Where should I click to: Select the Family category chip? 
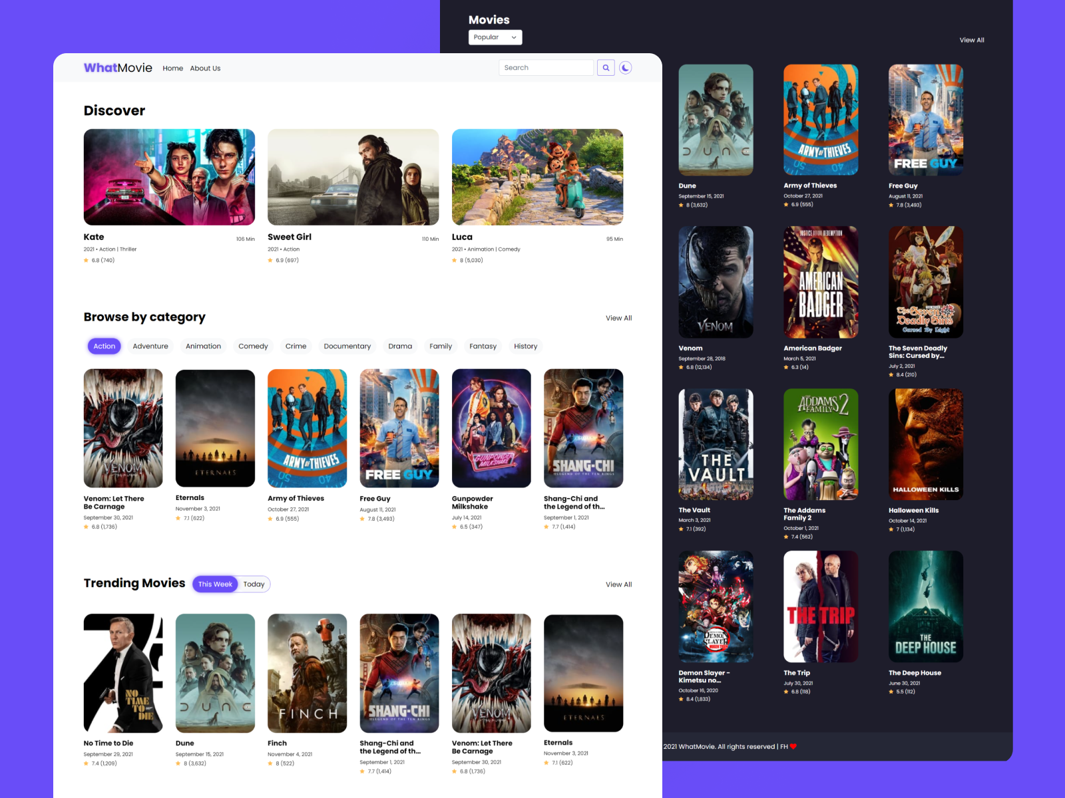tap(441, 346)
